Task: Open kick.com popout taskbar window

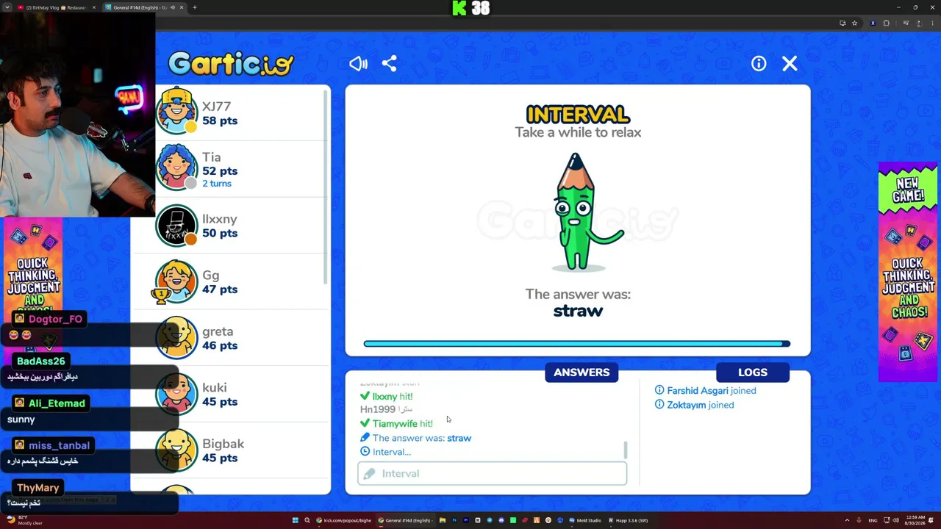Action: [345, 520]
